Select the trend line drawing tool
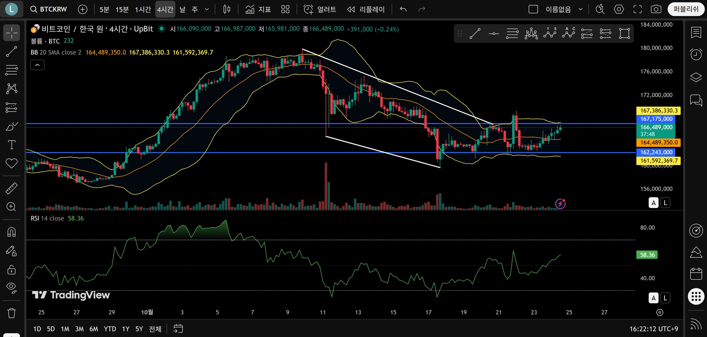 (x=11, y=51)
